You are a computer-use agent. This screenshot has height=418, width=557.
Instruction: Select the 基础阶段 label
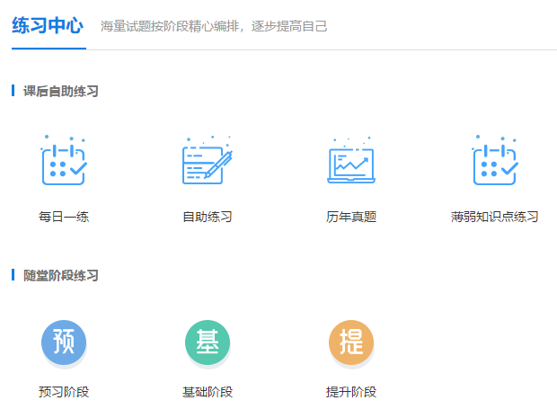(x=208, y=392)
